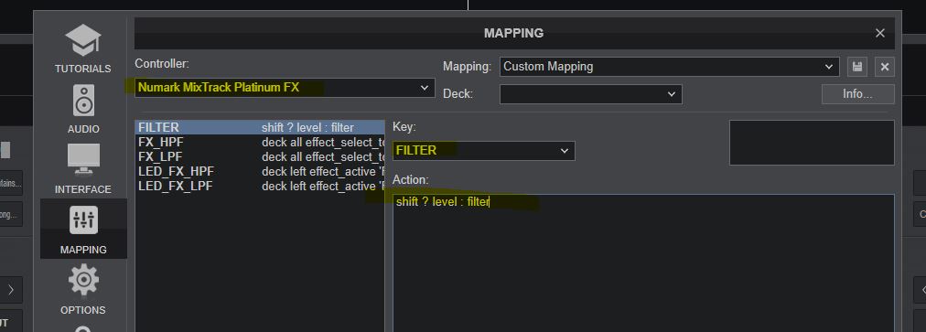Expand the Deck dropdown
926x332 pixels.
590,94
